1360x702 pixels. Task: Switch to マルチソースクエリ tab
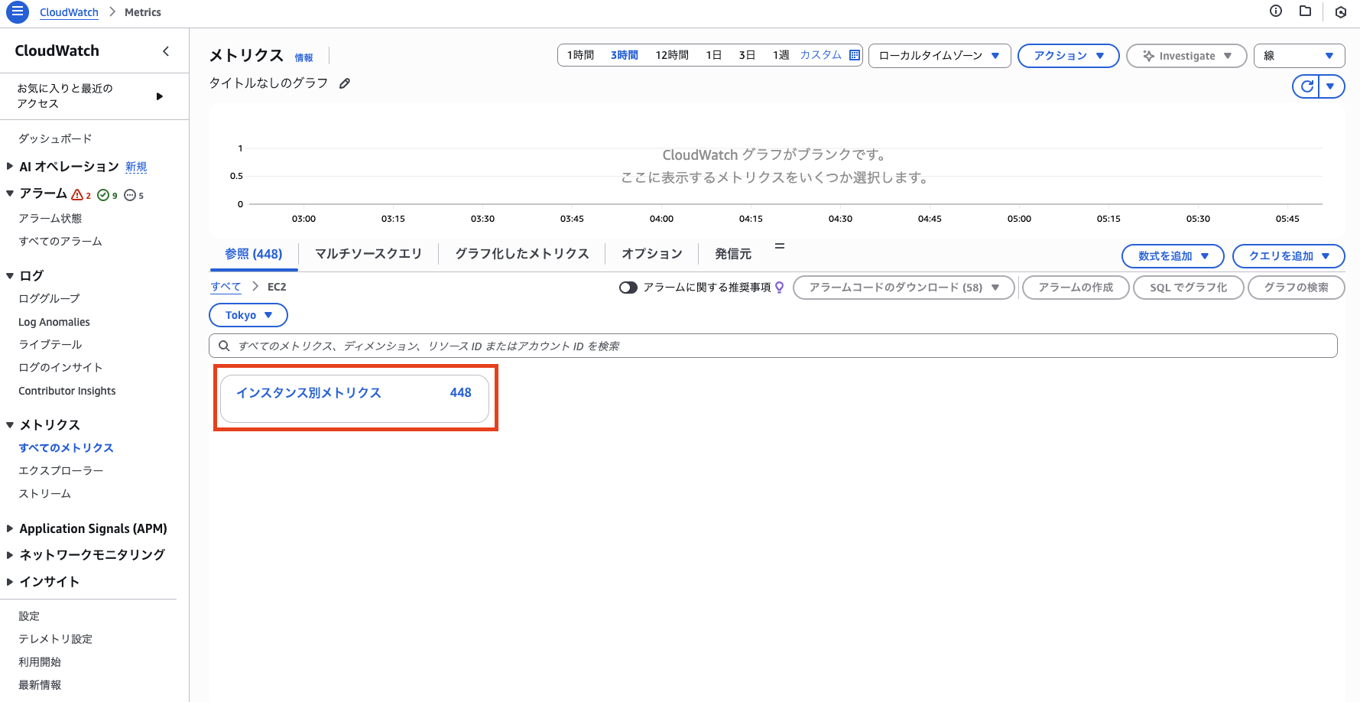tap(368, 254)
